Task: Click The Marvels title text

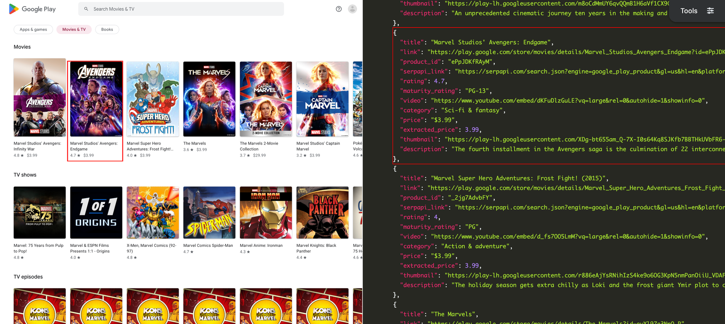Action: tap(195, 144)
